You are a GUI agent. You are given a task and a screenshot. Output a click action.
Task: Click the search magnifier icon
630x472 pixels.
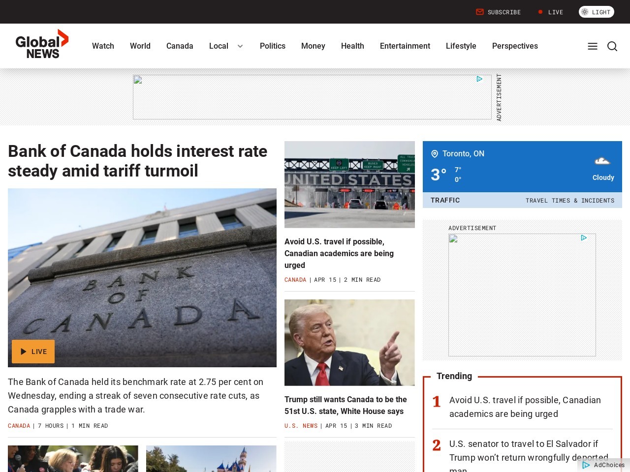coord(612,46)
